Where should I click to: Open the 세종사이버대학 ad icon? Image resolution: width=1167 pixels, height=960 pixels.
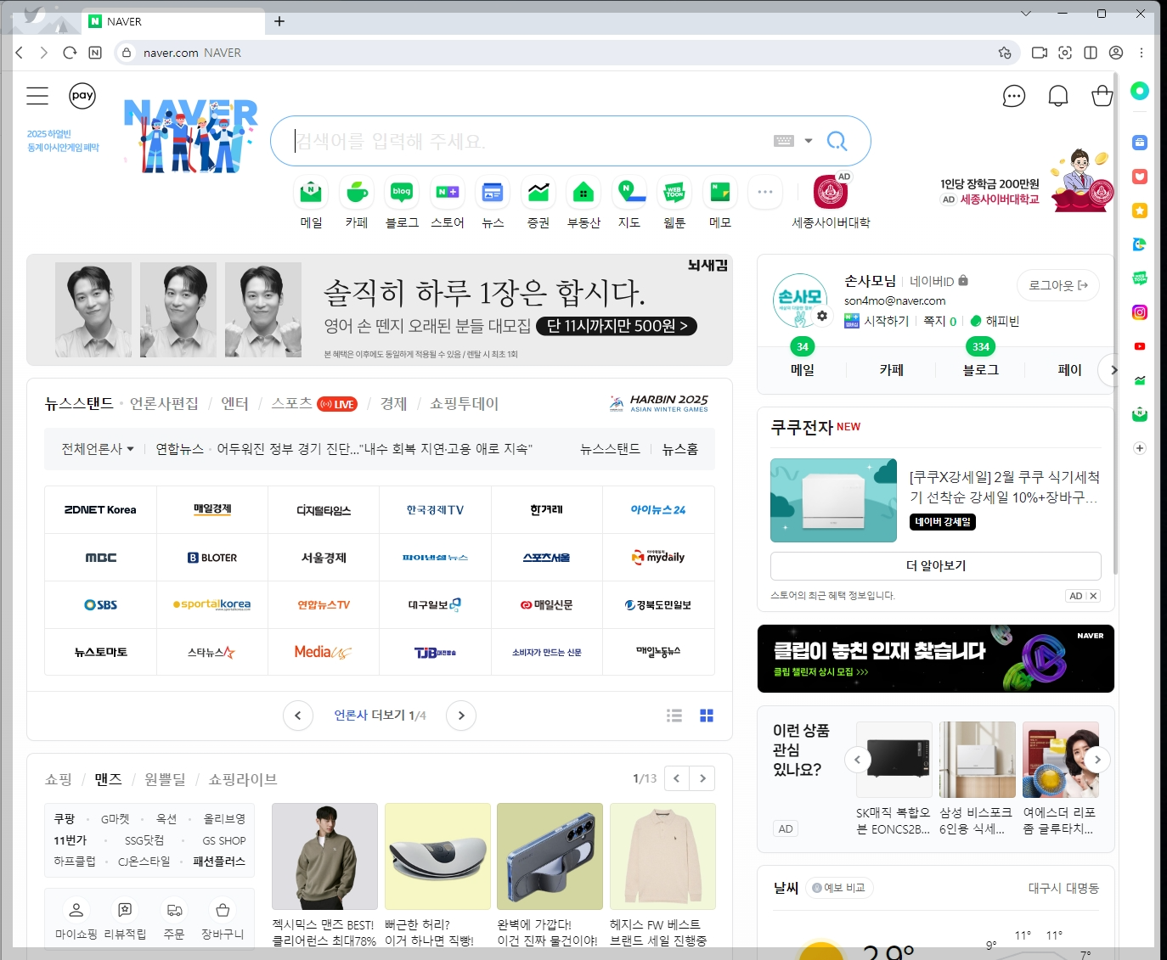coord(831,193)
